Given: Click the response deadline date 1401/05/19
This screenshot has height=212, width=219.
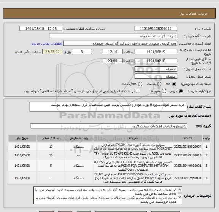Looking at the screenshot, I should (156, 52).
